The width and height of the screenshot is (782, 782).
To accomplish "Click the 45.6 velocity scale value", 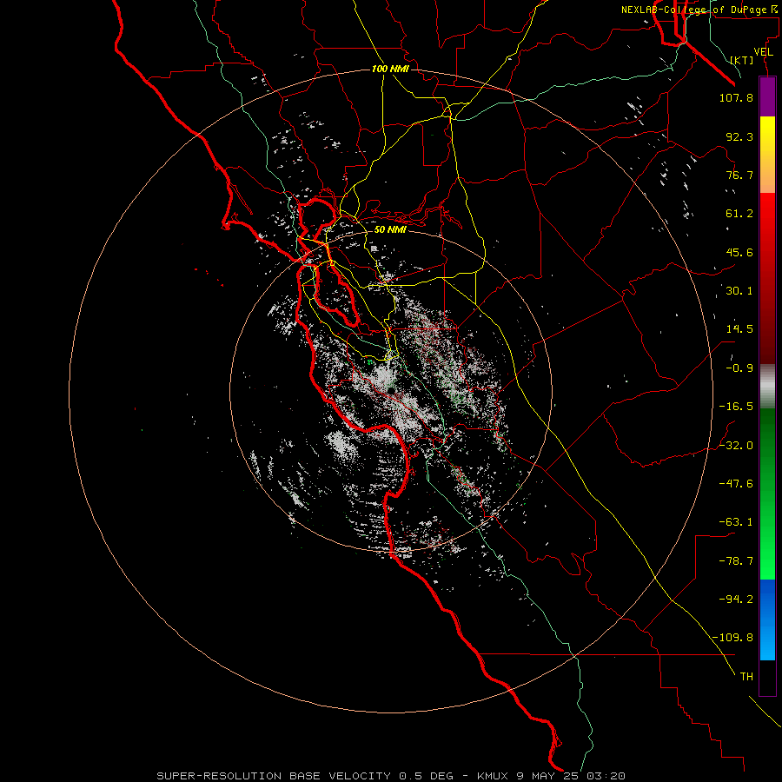I will [739, 252].
